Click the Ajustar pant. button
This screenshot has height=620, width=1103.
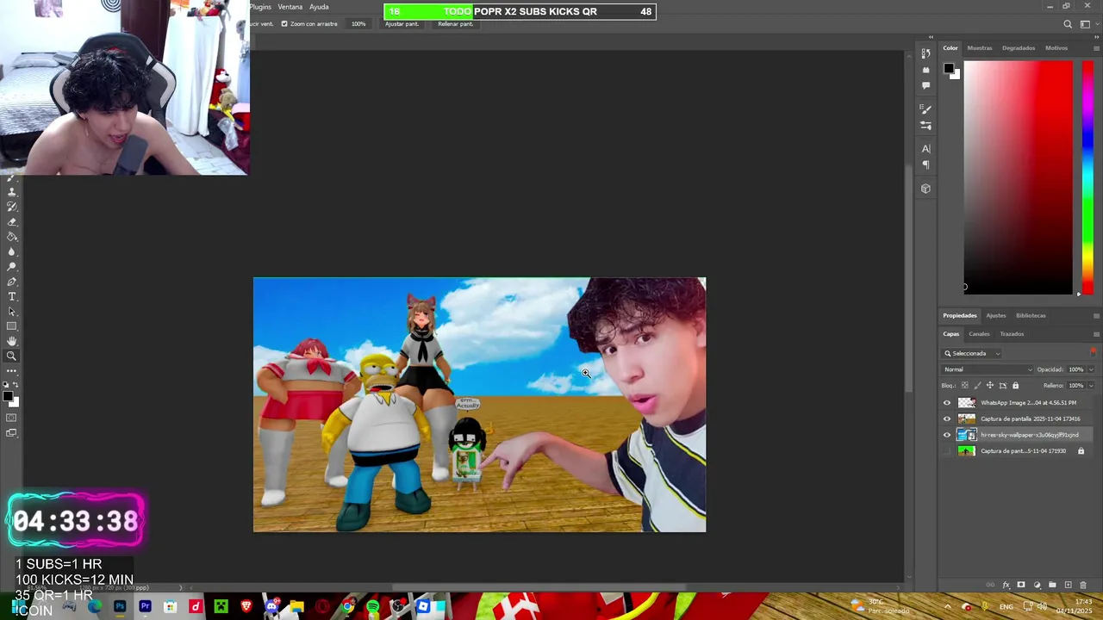point(402,24)
